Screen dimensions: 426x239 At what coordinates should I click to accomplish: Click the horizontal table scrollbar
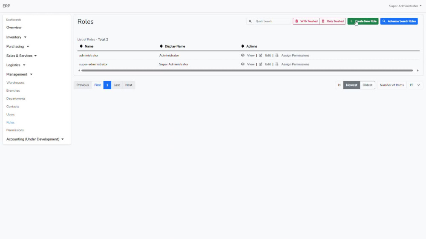tap(247, 70)
